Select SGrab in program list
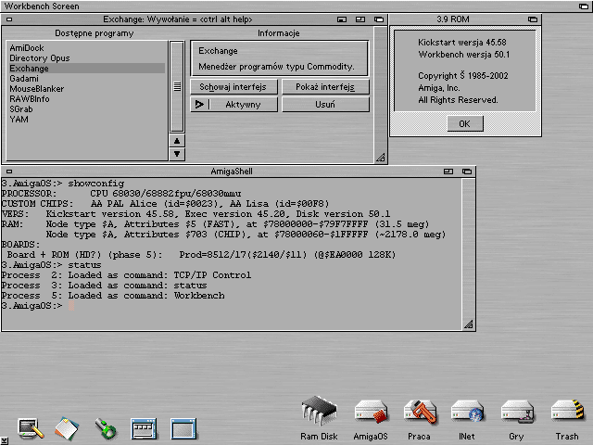Screen dimensions: 593x445 86,109
